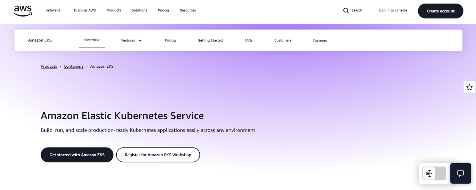Open the chat bubble icon
This screenshot has height=190, width=476.
click(x=461, y=173)
